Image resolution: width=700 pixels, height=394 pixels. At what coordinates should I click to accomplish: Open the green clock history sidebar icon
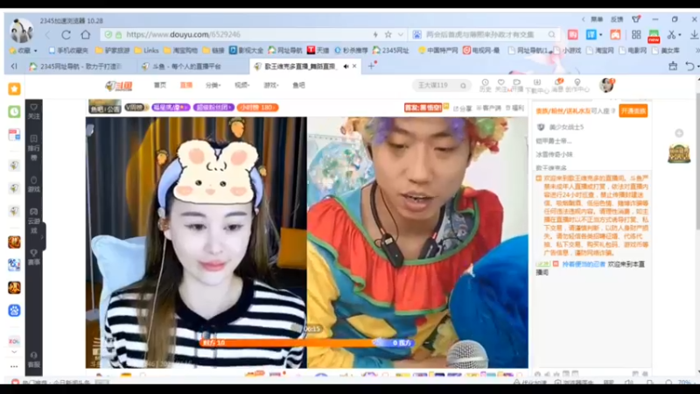[x=14, y=112]
